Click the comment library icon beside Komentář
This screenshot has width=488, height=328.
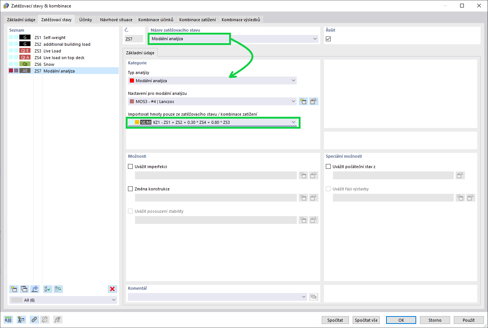[x=314, y=297]
